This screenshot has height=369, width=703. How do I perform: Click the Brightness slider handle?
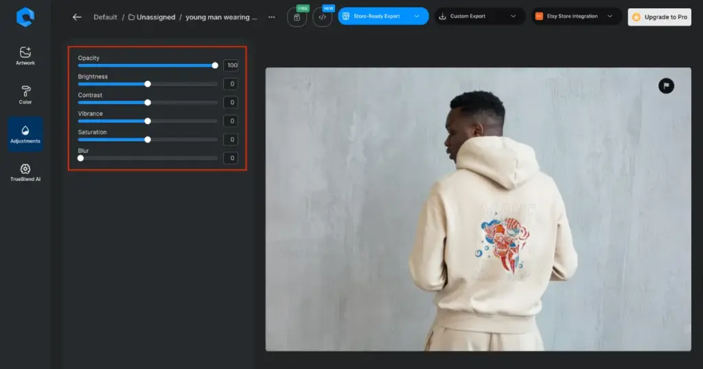point(148,84)
